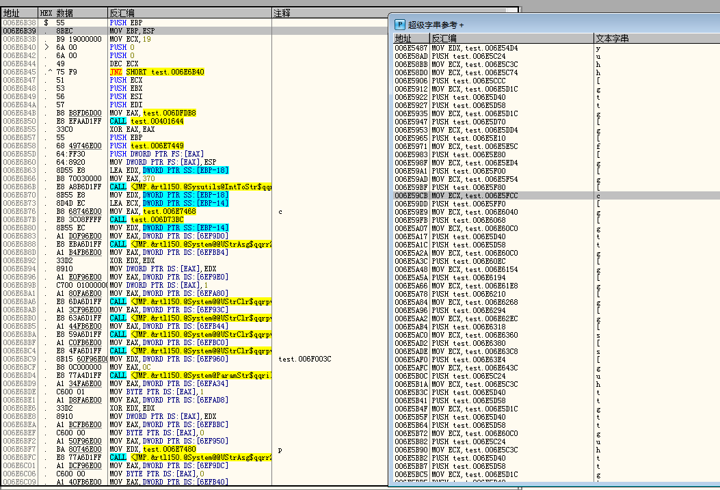Select the CALL test.00401644 instruction
This screenshot has height=490, width=720.
(x=146, y=121)
